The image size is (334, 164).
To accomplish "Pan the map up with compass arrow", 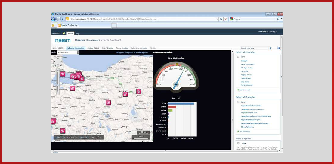I will 58,58.
